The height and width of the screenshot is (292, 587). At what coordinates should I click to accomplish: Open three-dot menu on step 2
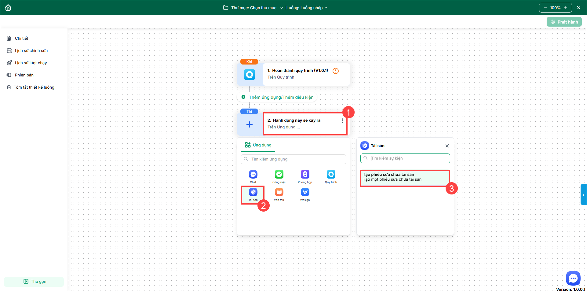point(342,121)
